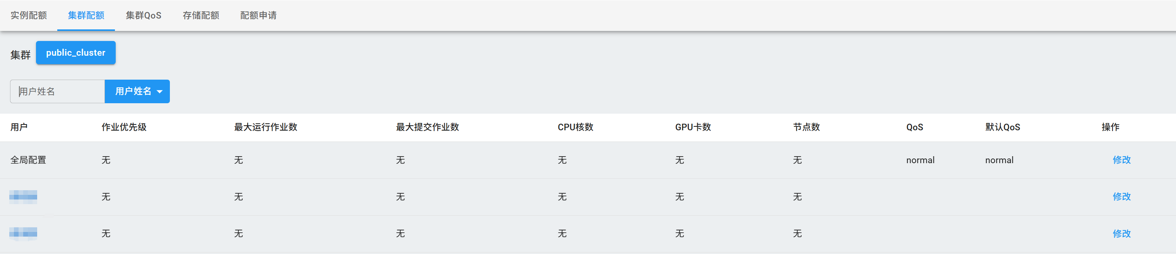The height and width of the screenshot is (254, 1176).
Task: Click the 默认QoS column header
Action: 1003,127
